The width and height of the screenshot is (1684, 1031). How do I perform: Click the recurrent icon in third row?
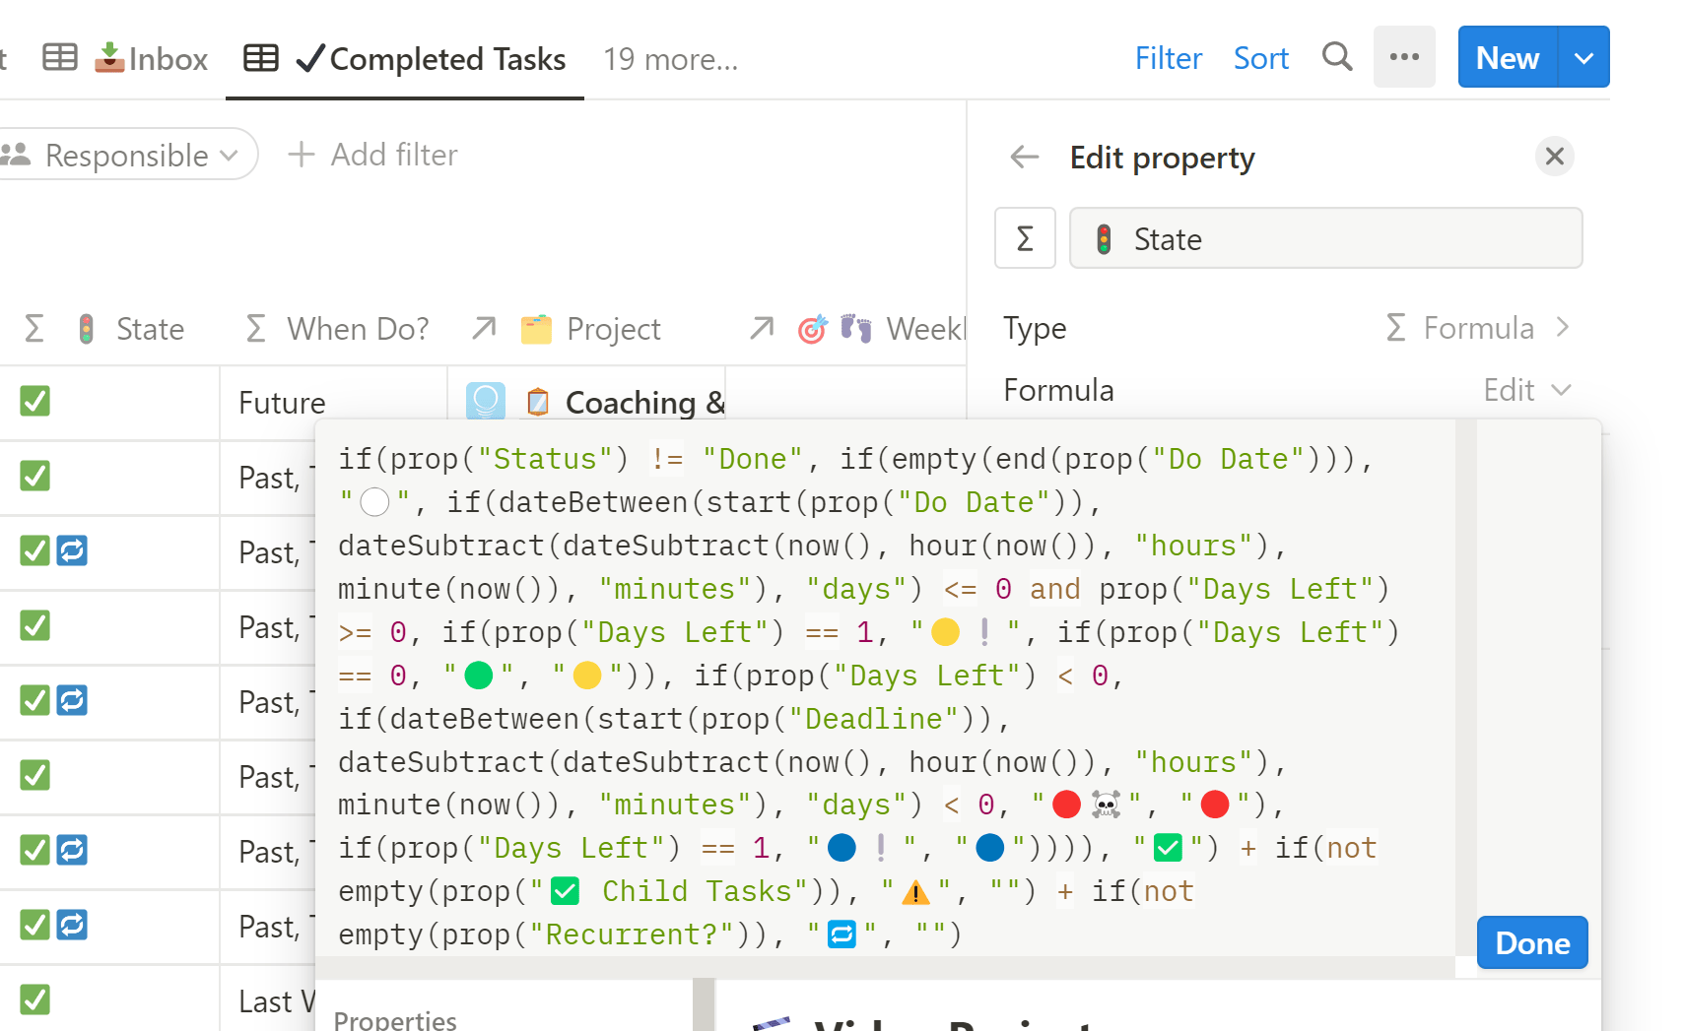[x=72, y=550]
